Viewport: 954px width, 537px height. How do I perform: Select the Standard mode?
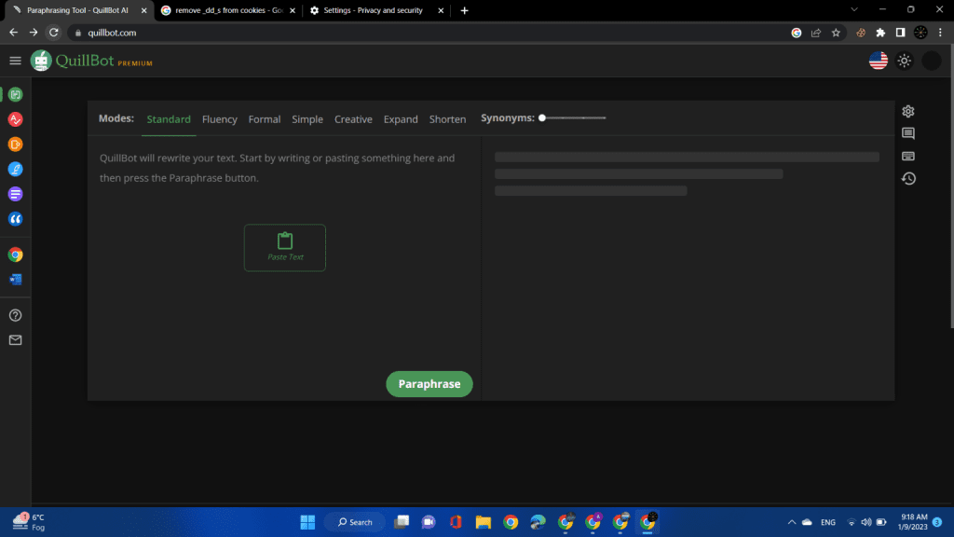[x=169, y=119]
